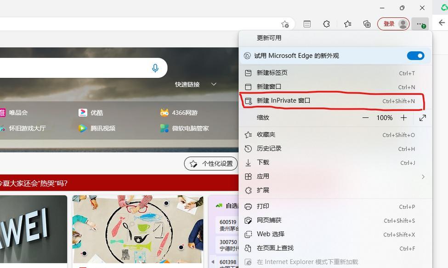Open 历史记录 from the menu
This screenshot has height=268, width=448.
point(335,149)
